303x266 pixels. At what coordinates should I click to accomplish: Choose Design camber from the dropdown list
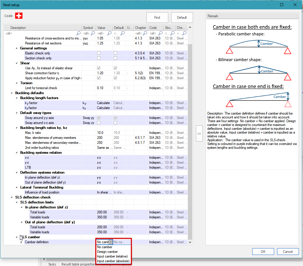[107, 252]
